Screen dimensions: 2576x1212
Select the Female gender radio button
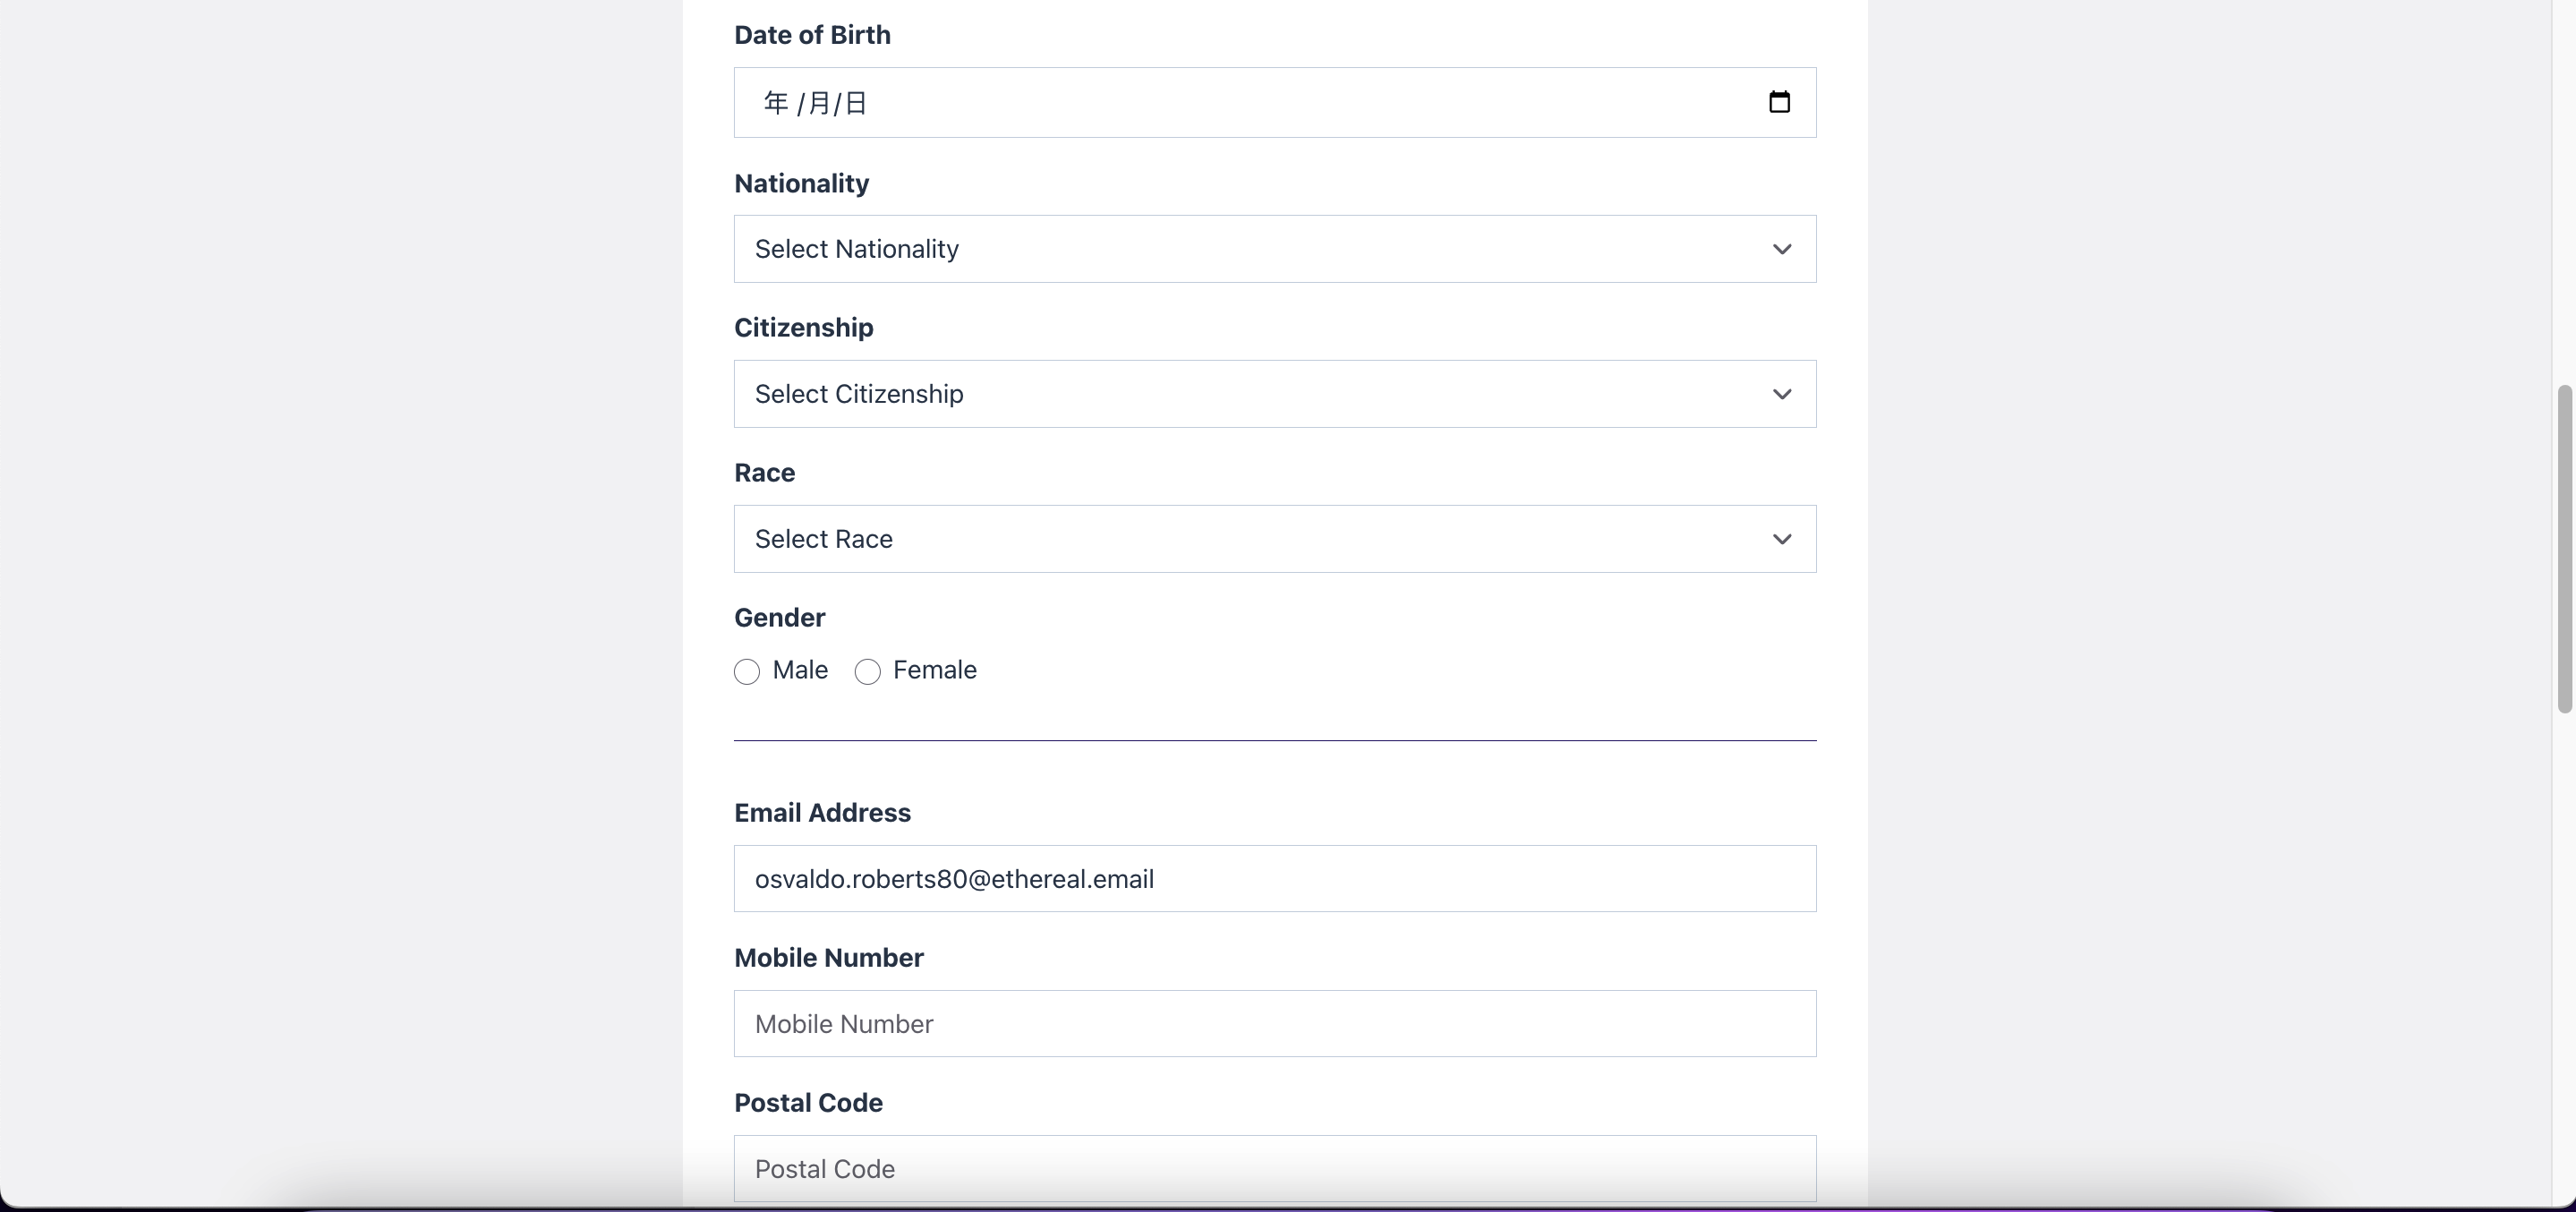[x=868, y=672]
